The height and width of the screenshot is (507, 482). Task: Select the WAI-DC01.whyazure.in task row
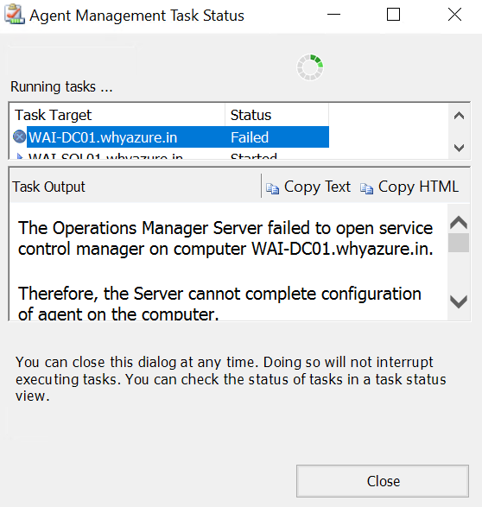pyautogui.click(x=171, y=137)
